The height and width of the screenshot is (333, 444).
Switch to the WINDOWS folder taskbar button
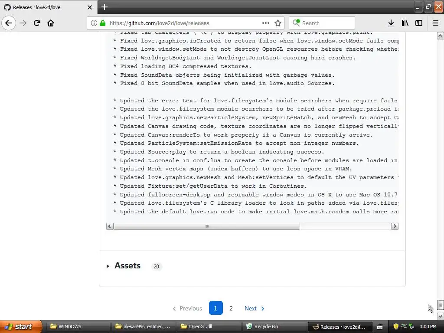point(78,326)
